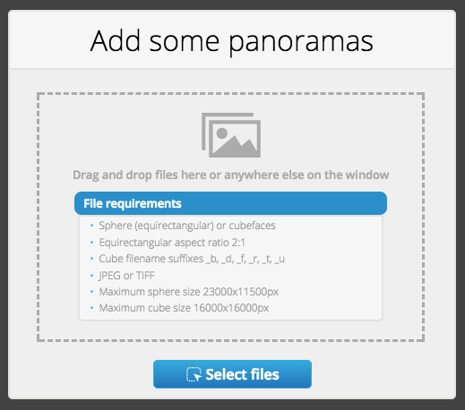This screenshot has height=410, width=465.
Task: Click the bullet before Equirectangular aspect ratio
Action: point(91,243)
